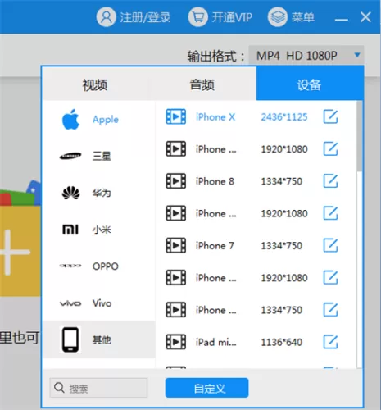The image size is (381, 410).
Task: Select the Vivo brand text
Action: [102, 303]
